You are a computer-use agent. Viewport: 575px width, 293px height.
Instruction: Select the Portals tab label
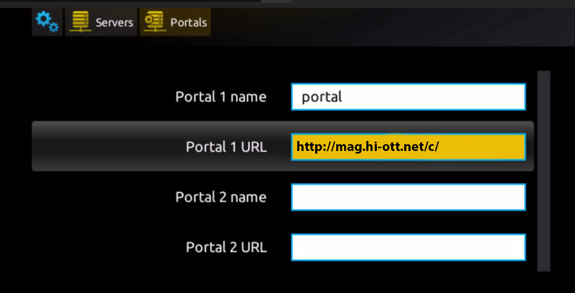189,23
